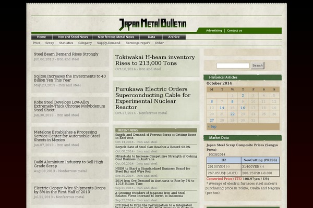313x208 pixels.
Task: Select October 16 in calendar
Action: coord(243,108)
